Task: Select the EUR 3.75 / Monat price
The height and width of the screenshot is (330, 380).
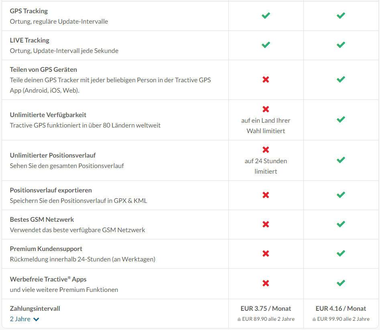Action: click(266, 308)
